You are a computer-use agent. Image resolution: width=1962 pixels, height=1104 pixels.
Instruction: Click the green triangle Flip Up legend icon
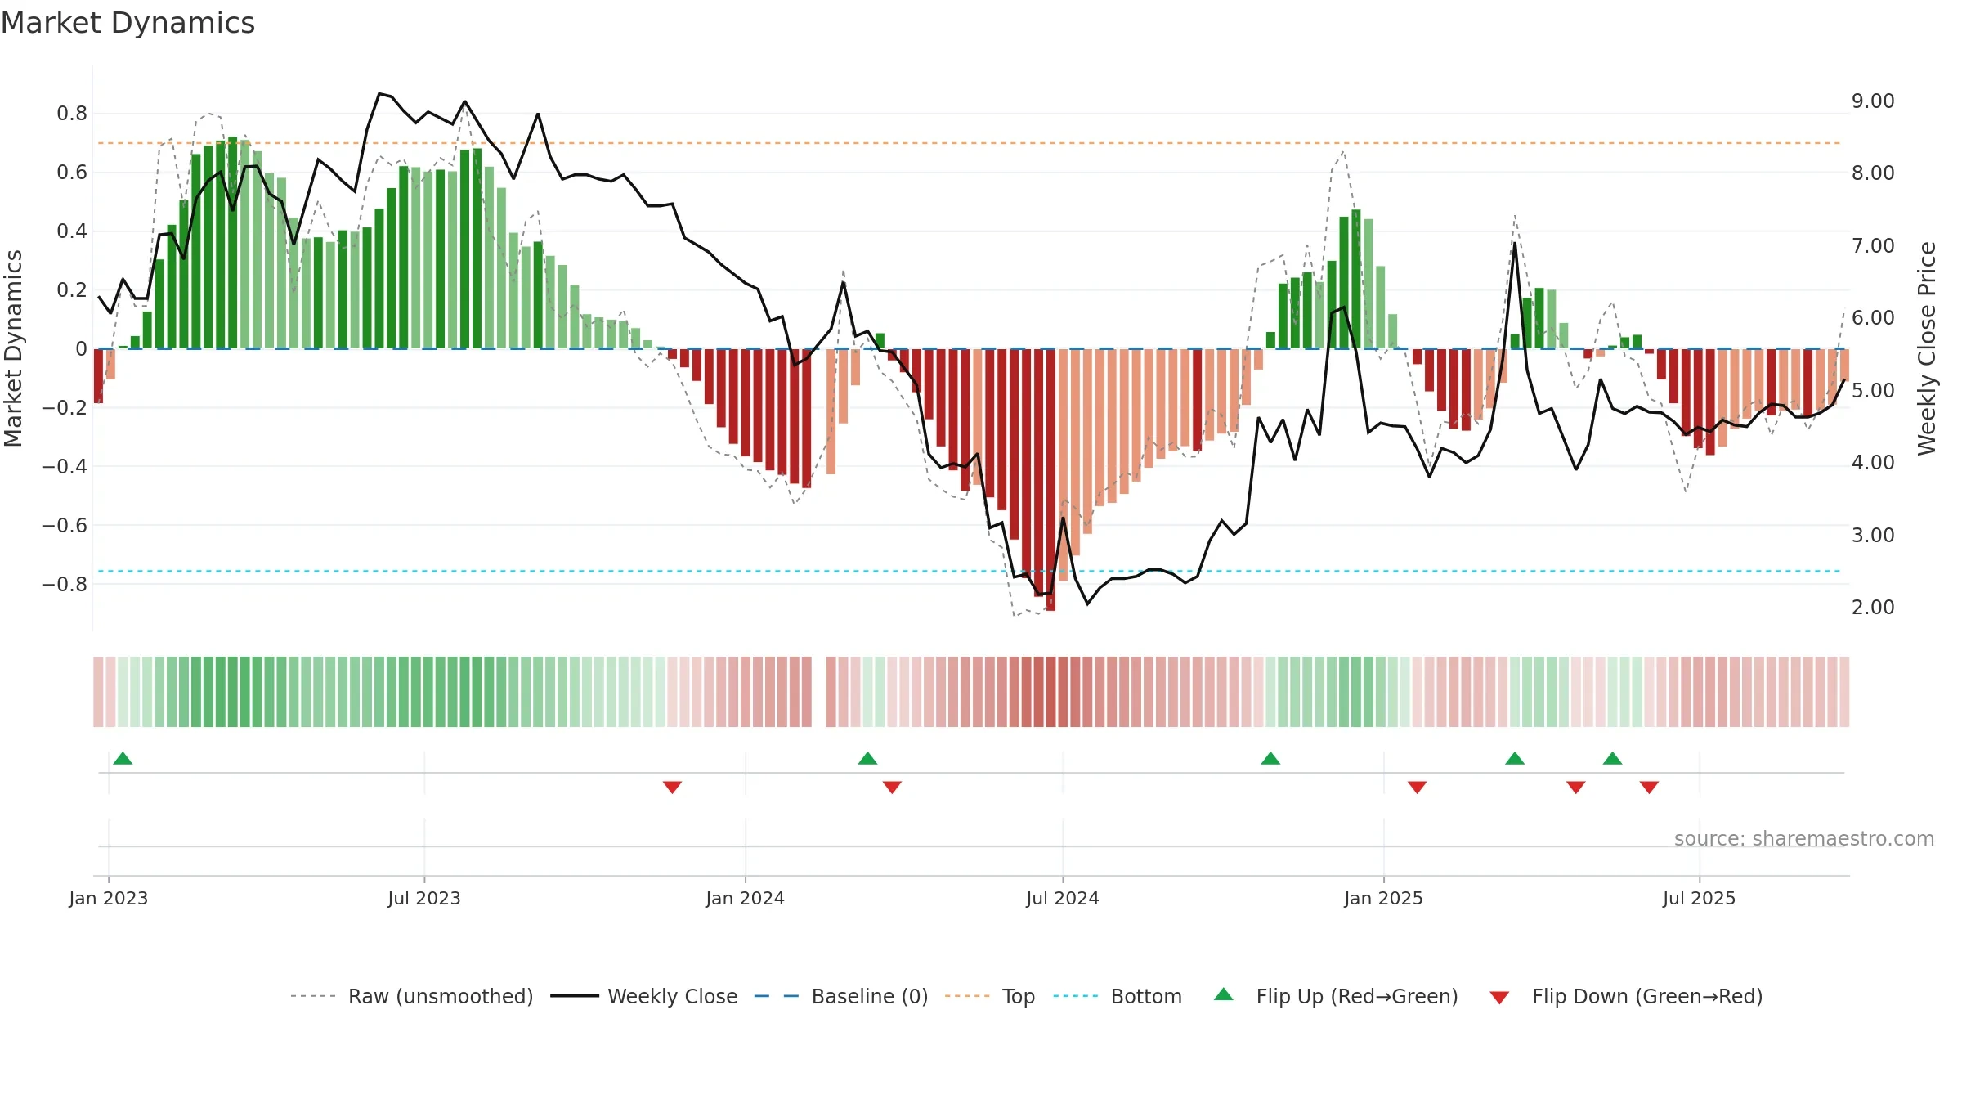click(x=1224, y=994)
